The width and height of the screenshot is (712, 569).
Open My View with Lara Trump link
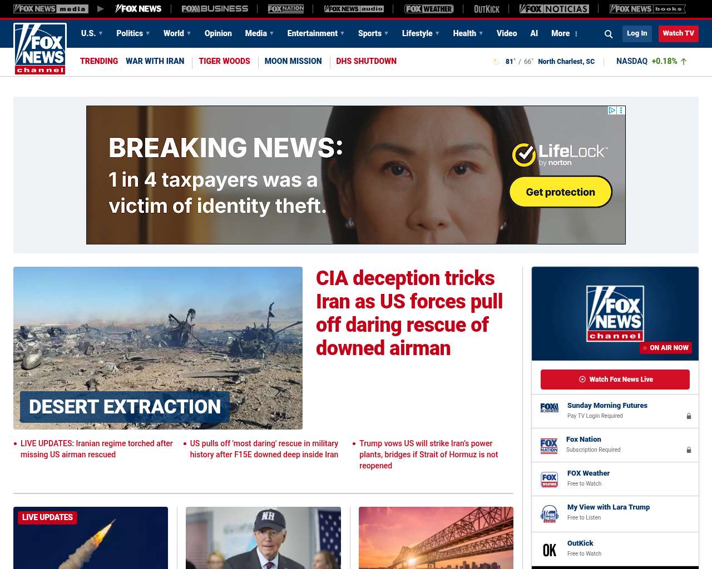(x=609, y=507)
